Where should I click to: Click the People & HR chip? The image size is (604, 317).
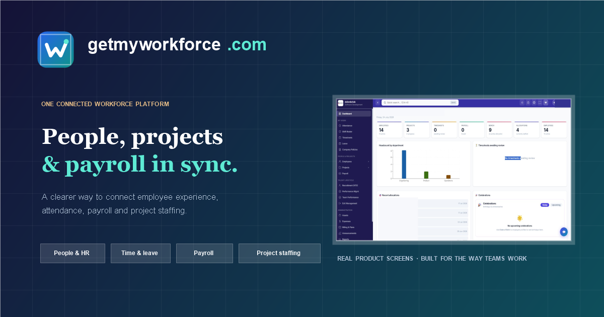click(x=72, y=253)
